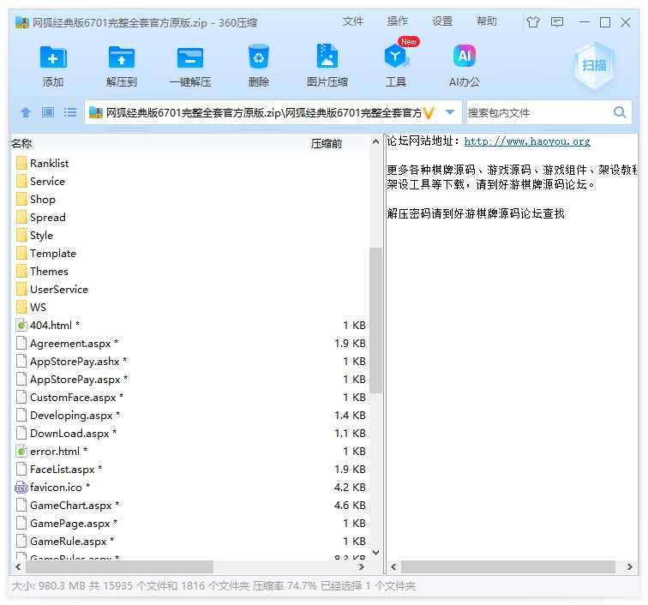Open the 操作 (Operation) menu
The image size is (648, 605).
397,21
